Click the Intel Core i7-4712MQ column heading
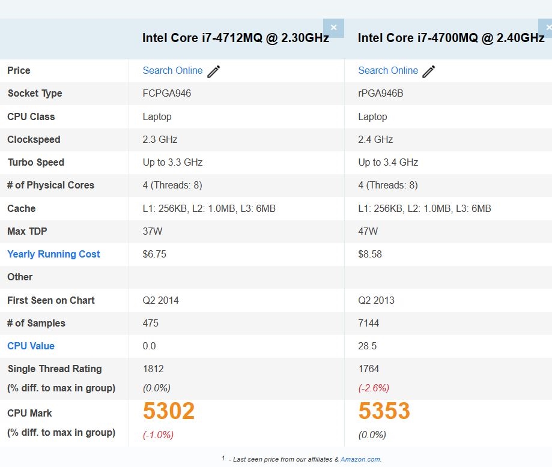The height and width of the screenshot is (467, 552). click(x=235, y=38)
